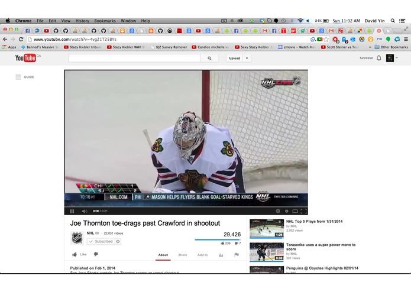The width and height of the screenshot is (411, 292).
Task: Click the Tarasenko video thumbnail
Action: [x=267, y=252]
